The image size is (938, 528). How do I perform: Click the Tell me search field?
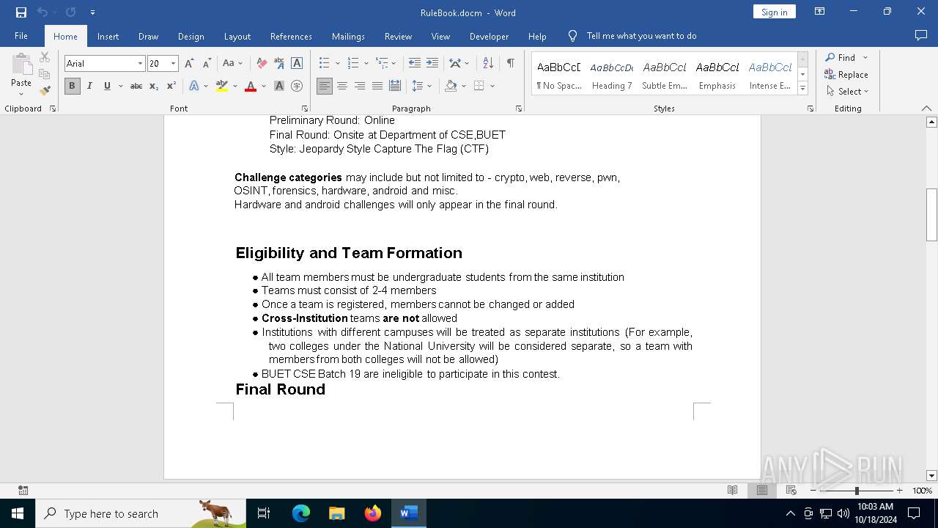[x=641, y=36]
